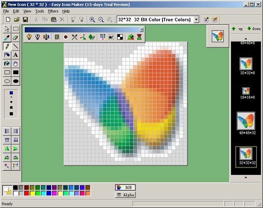Paste from clipboard toolbar icon
This screenshot has height=208, width=263.
point(54,19)
